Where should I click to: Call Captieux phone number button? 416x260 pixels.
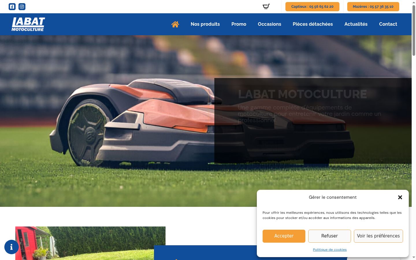coord(312,7)
